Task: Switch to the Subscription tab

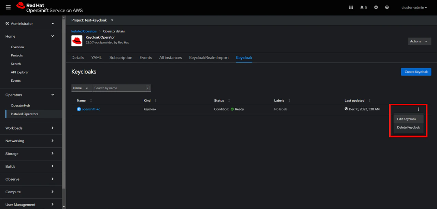Action: point(121,57)
